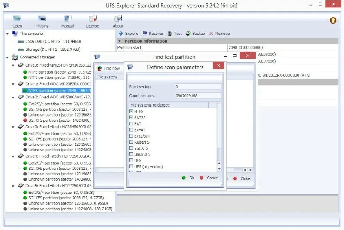The width and height of the screenshot is (344, 230).
Task: Click the Connected storages icon
Action: [x=15, y=57]
